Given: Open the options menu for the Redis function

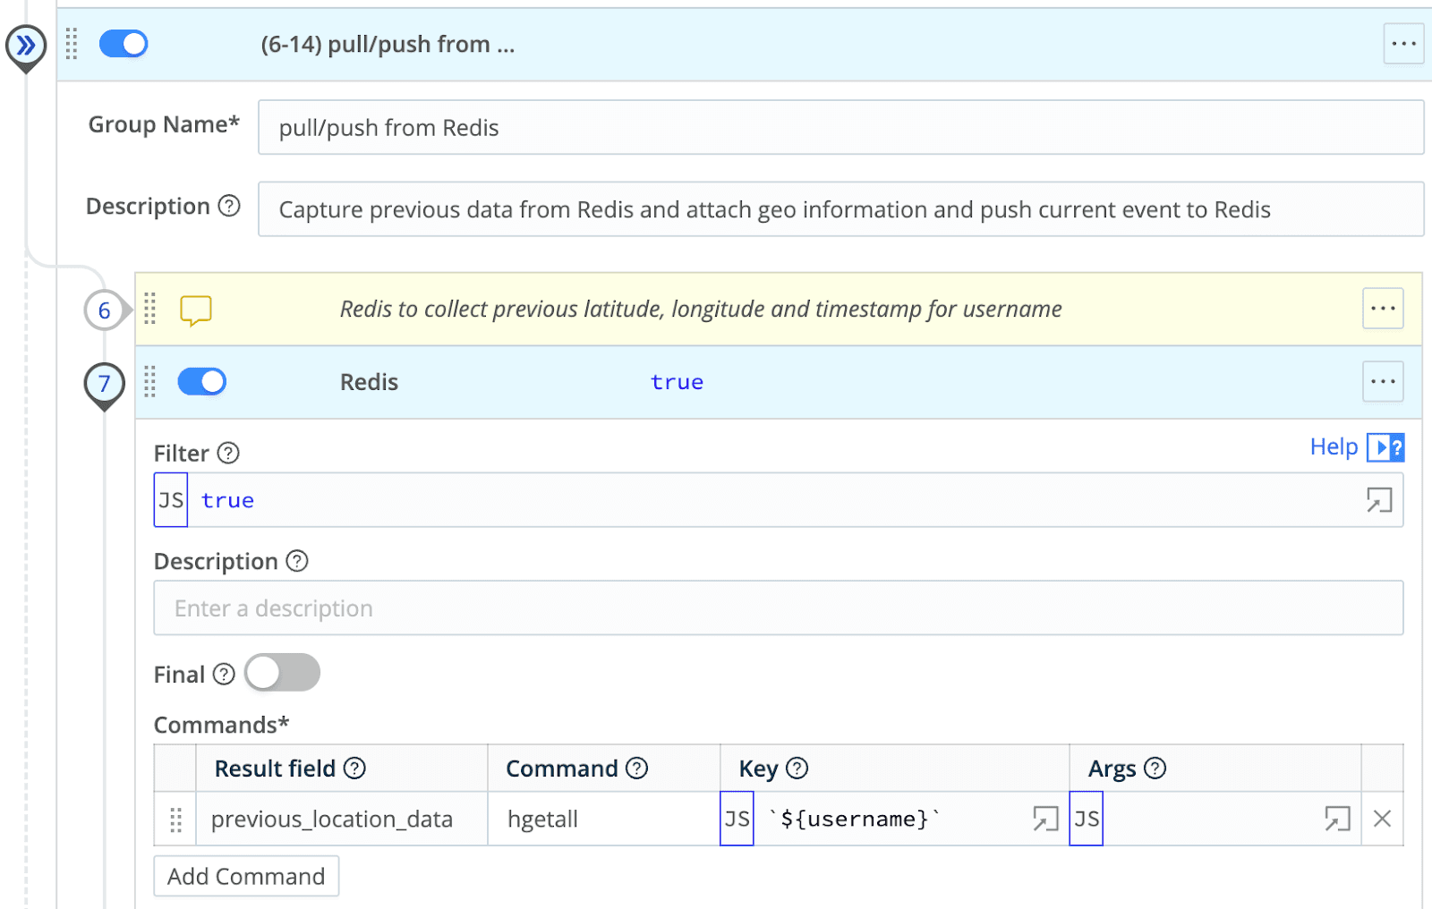Looking at the screenshot, I should [1383, 382].
